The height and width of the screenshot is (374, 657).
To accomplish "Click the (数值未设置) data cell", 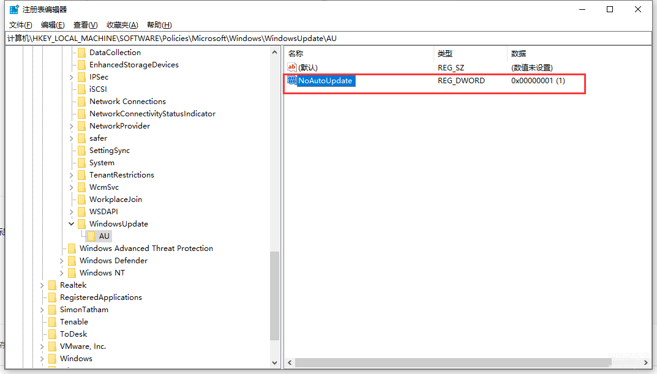I will [531, 68].
